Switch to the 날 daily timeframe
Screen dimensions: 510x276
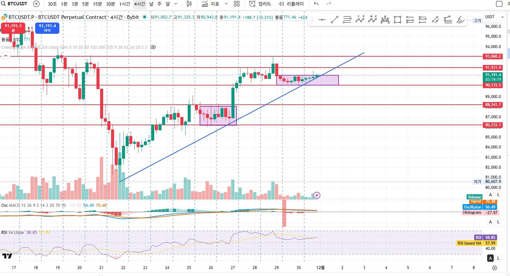(151, 4)
